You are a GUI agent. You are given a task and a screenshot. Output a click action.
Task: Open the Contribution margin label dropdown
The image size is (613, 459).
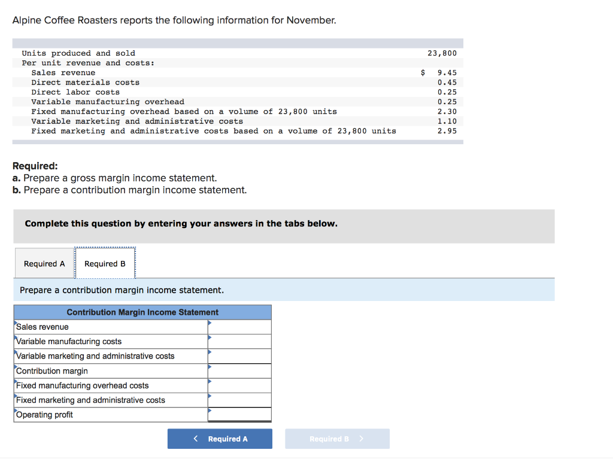[x=111, y=371]
